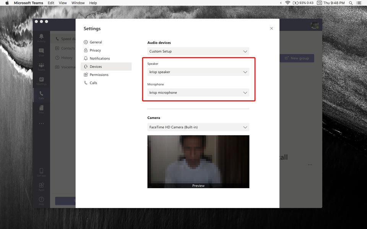Open the Permissions settings section

106,75
